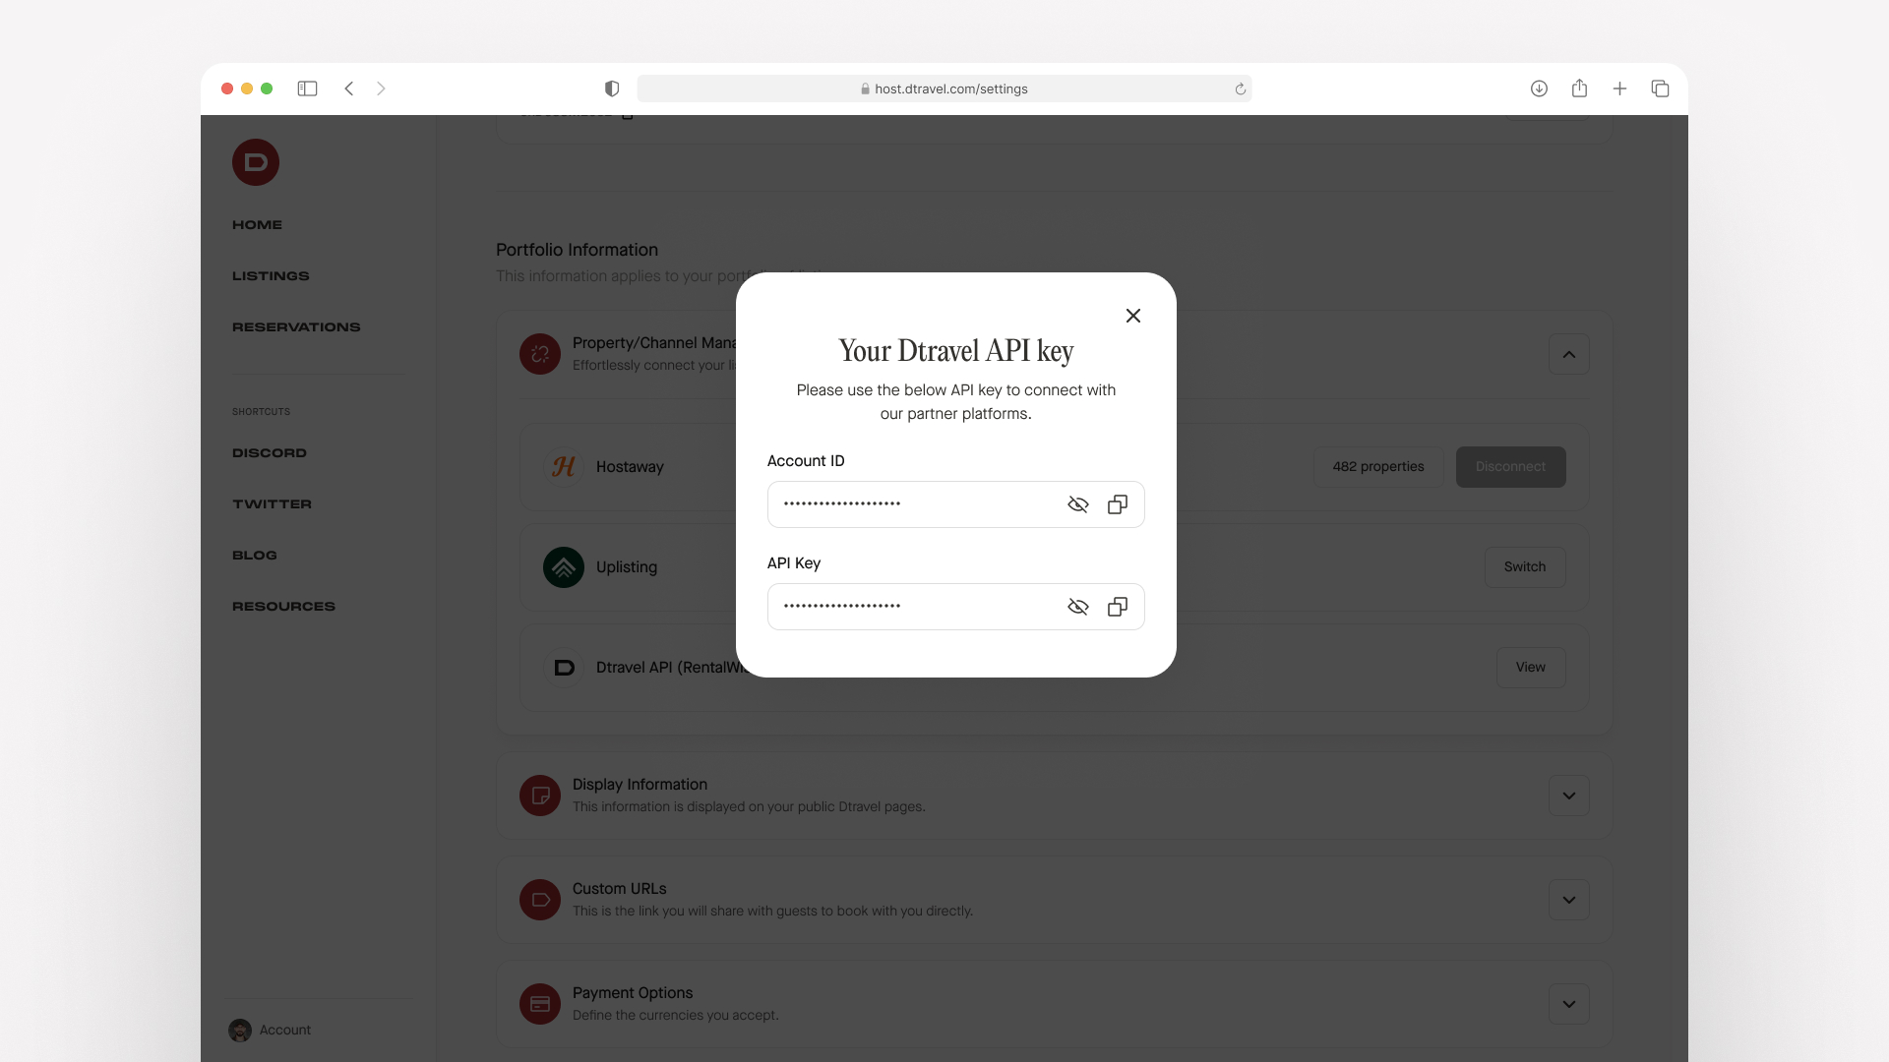This screenshot has width=1889, height=1062.
Task: Open a new Safari tab
Action: coord(1619,88)
